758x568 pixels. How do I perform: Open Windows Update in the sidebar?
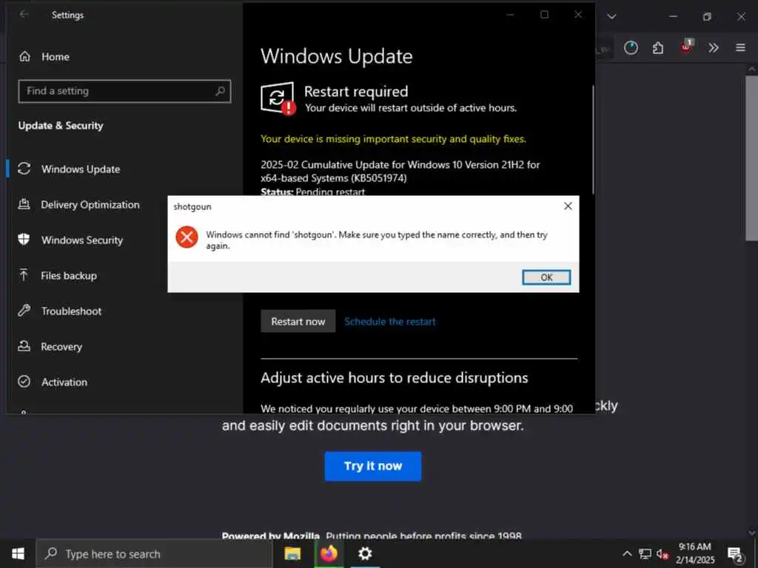pos(80,169)
